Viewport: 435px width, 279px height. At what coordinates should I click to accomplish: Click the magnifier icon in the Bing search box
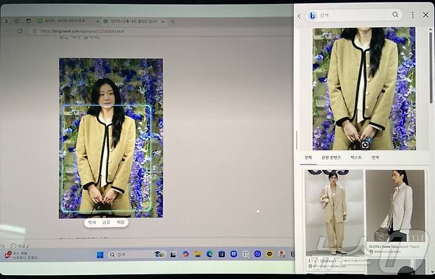pyautogui.click(x=395, y=15)
